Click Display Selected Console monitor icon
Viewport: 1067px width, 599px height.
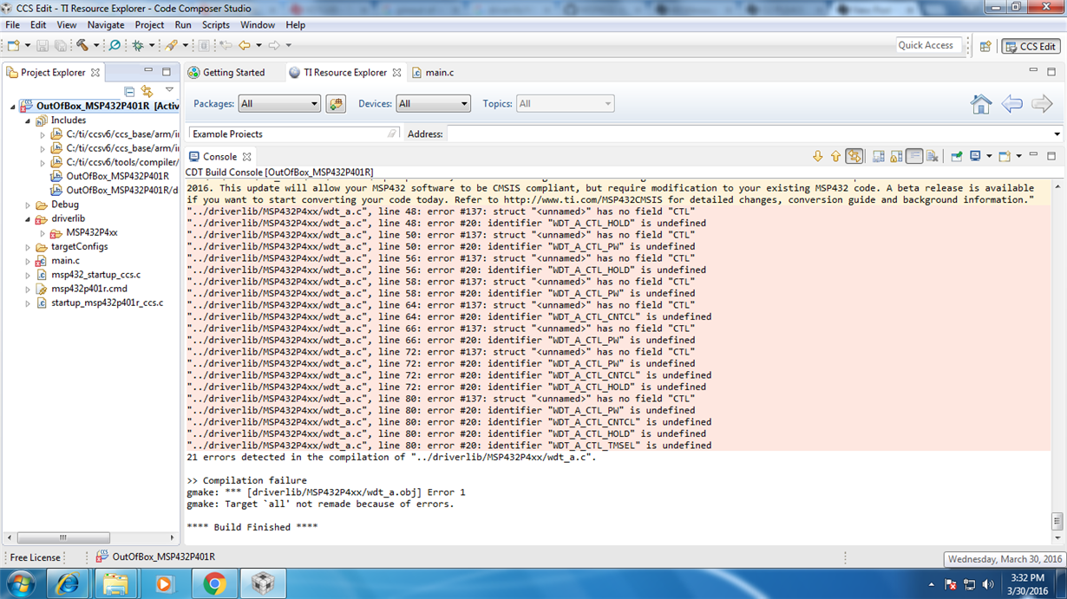(975, 157)
